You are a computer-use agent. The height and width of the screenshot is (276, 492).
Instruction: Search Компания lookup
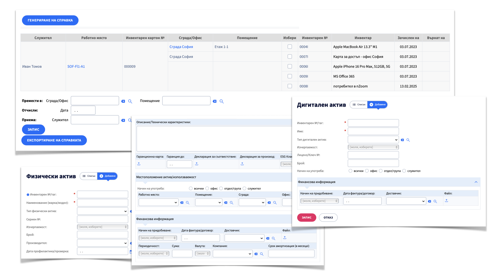point(262,254)
